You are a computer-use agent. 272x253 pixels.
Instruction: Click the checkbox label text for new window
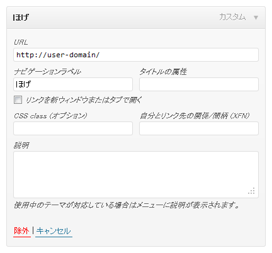(84, 100)
